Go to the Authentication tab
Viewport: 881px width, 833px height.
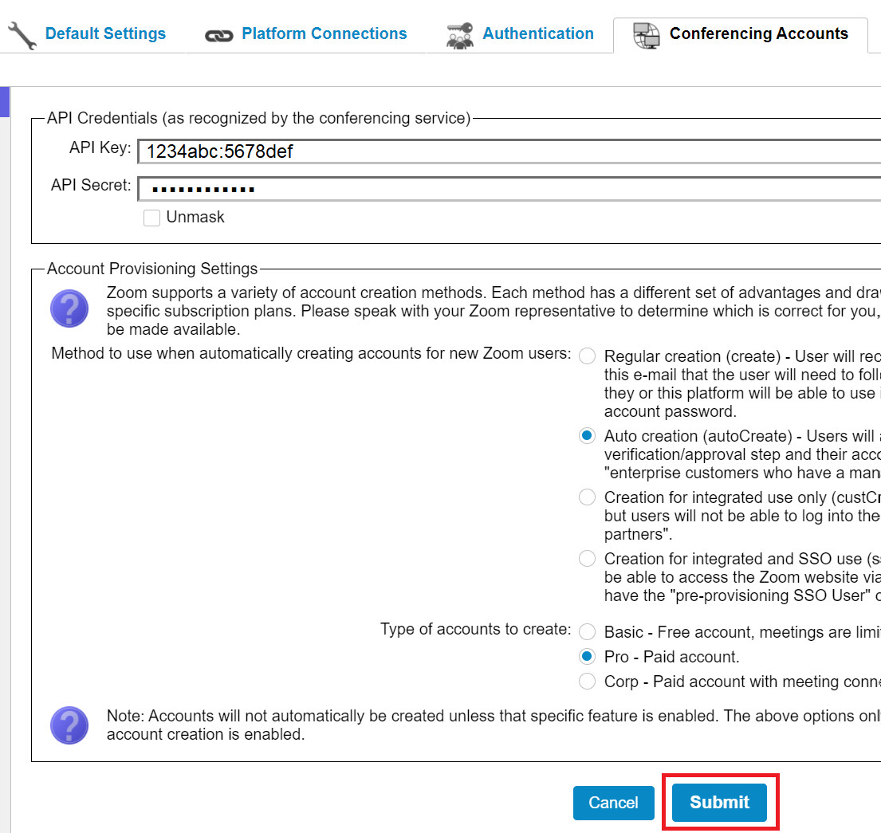[x=538, y=33]
